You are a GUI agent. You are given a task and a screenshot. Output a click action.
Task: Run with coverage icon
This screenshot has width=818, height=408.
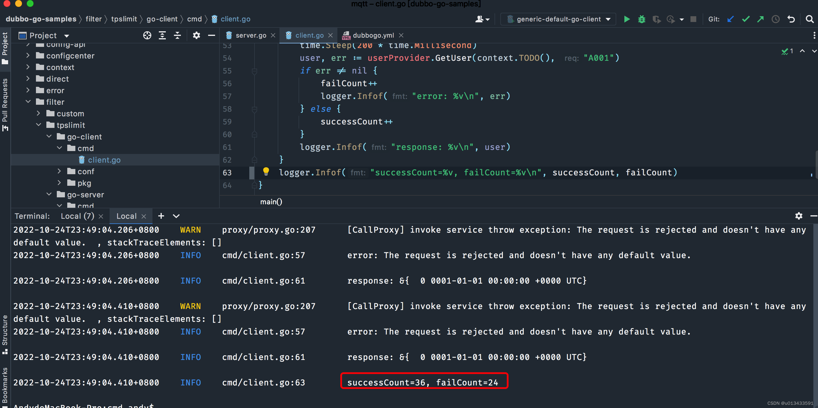[656, 19]
